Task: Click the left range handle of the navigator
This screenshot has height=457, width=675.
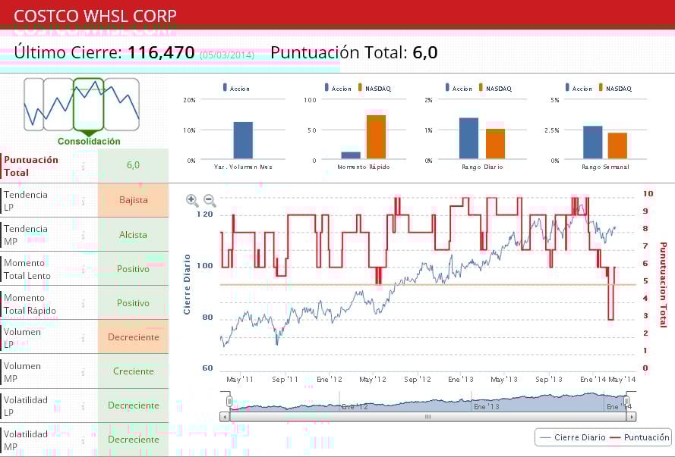Action: point(229,401)
